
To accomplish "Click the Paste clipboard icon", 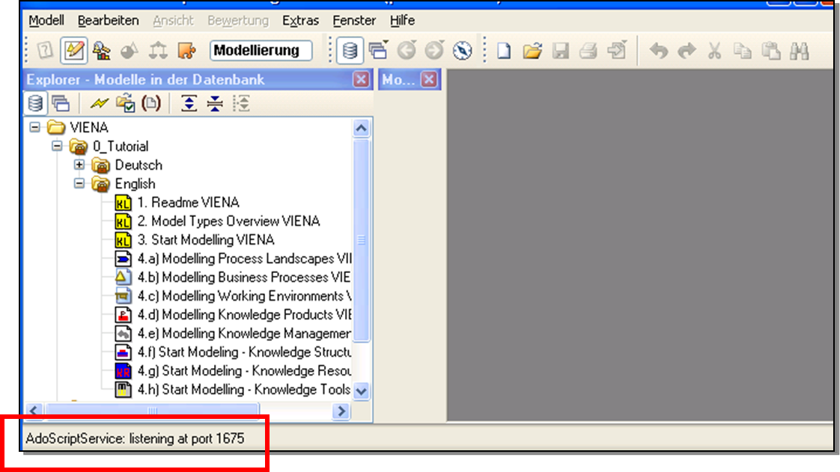I will 771,51.
